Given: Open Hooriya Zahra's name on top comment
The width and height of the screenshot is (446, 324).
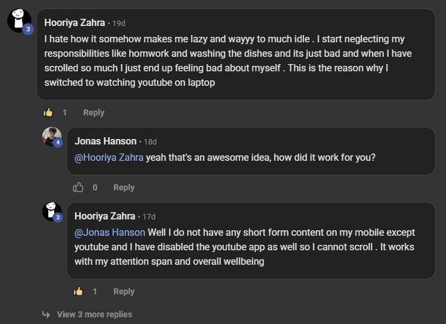Looking at the screenshot, I should pos(75,23).
